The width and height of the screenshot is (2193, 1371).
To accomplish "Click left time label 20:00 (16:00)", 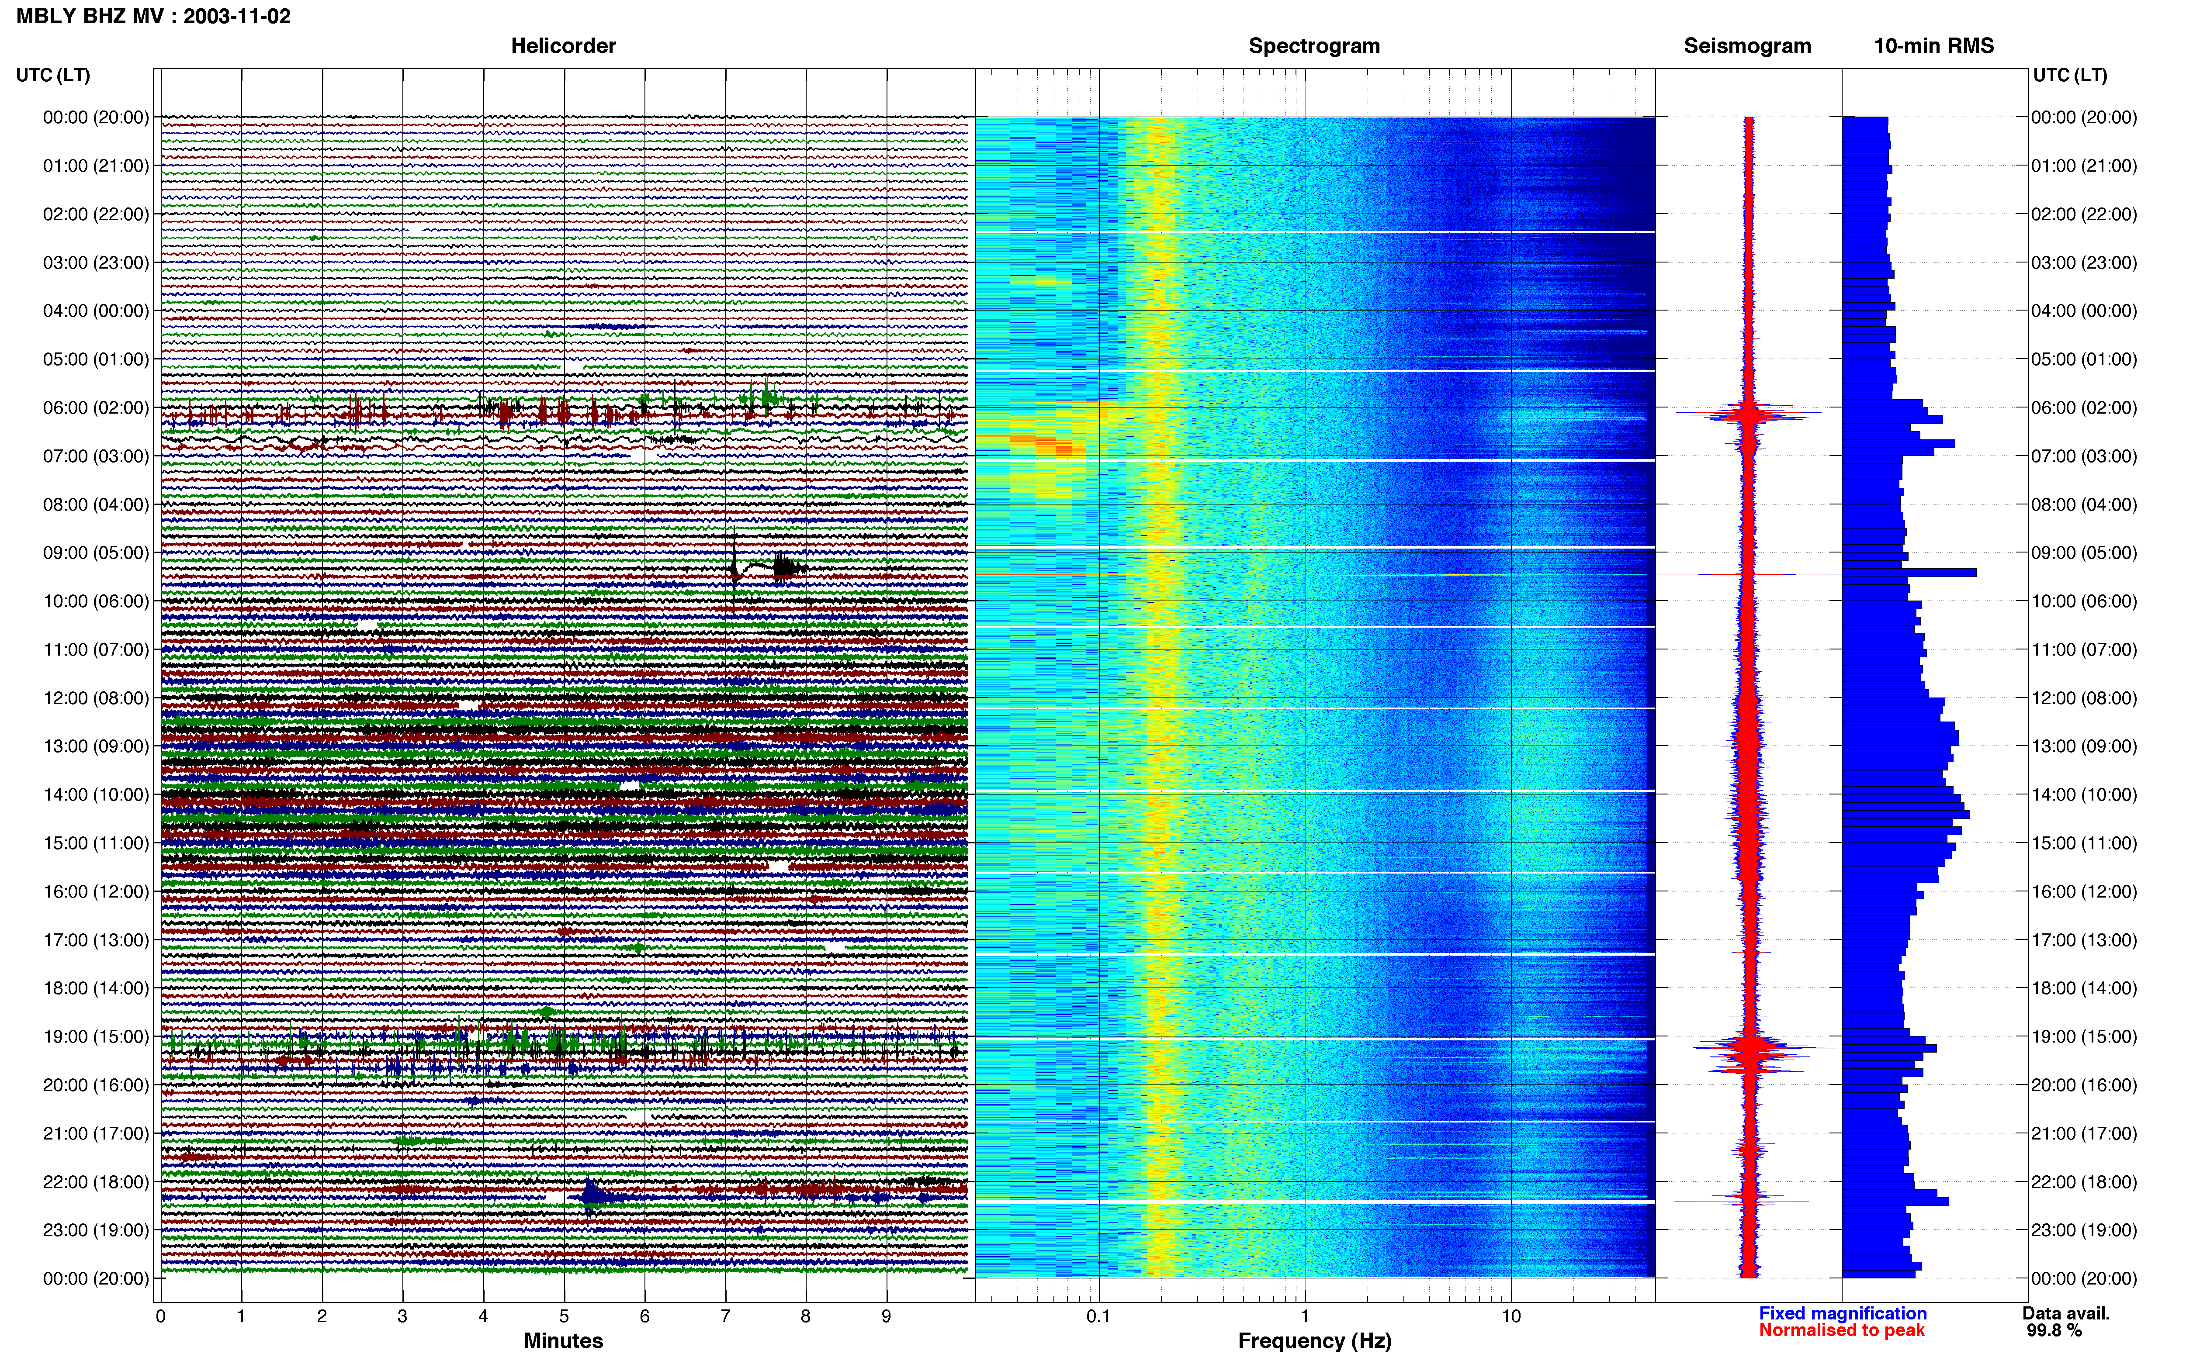I will [x=96, y=1085].
